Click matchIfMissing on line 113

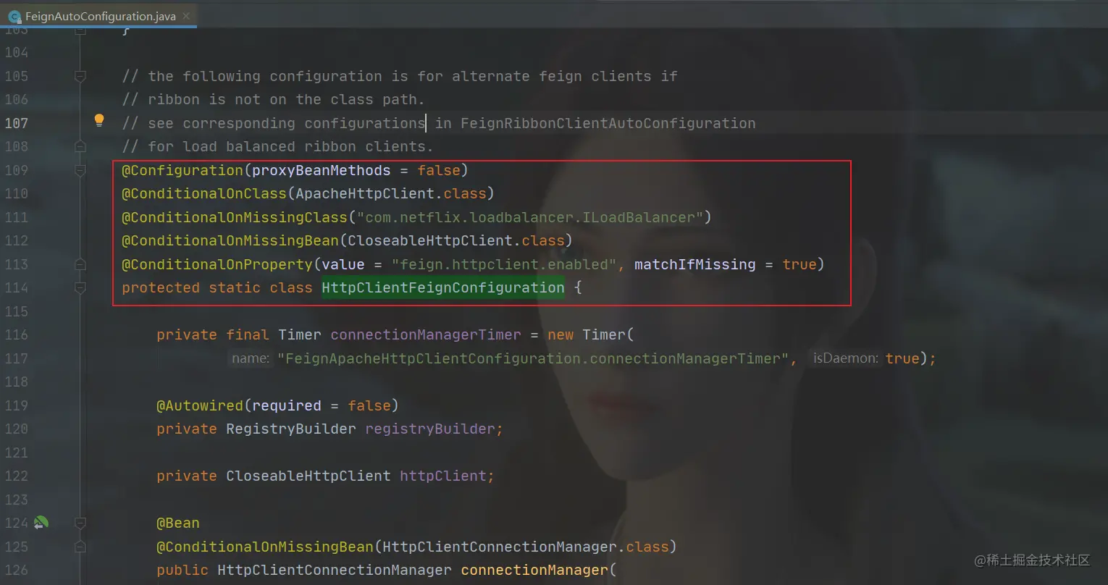[x=695, y=264]
